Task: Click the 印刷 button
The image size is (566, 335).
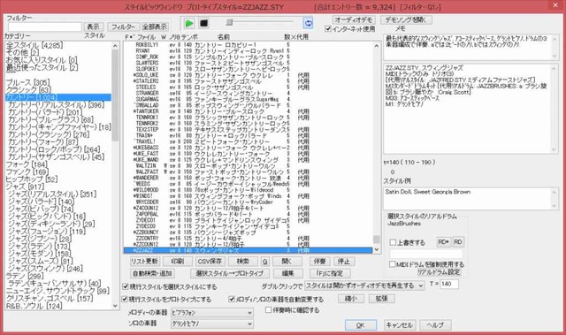Action: click(x=177, y=262)
